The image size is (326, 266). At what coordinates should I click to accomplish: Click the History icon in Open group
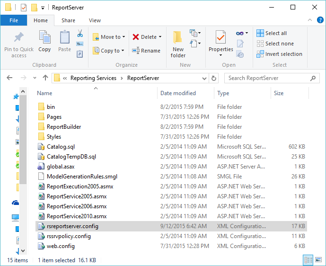point(240,54)
